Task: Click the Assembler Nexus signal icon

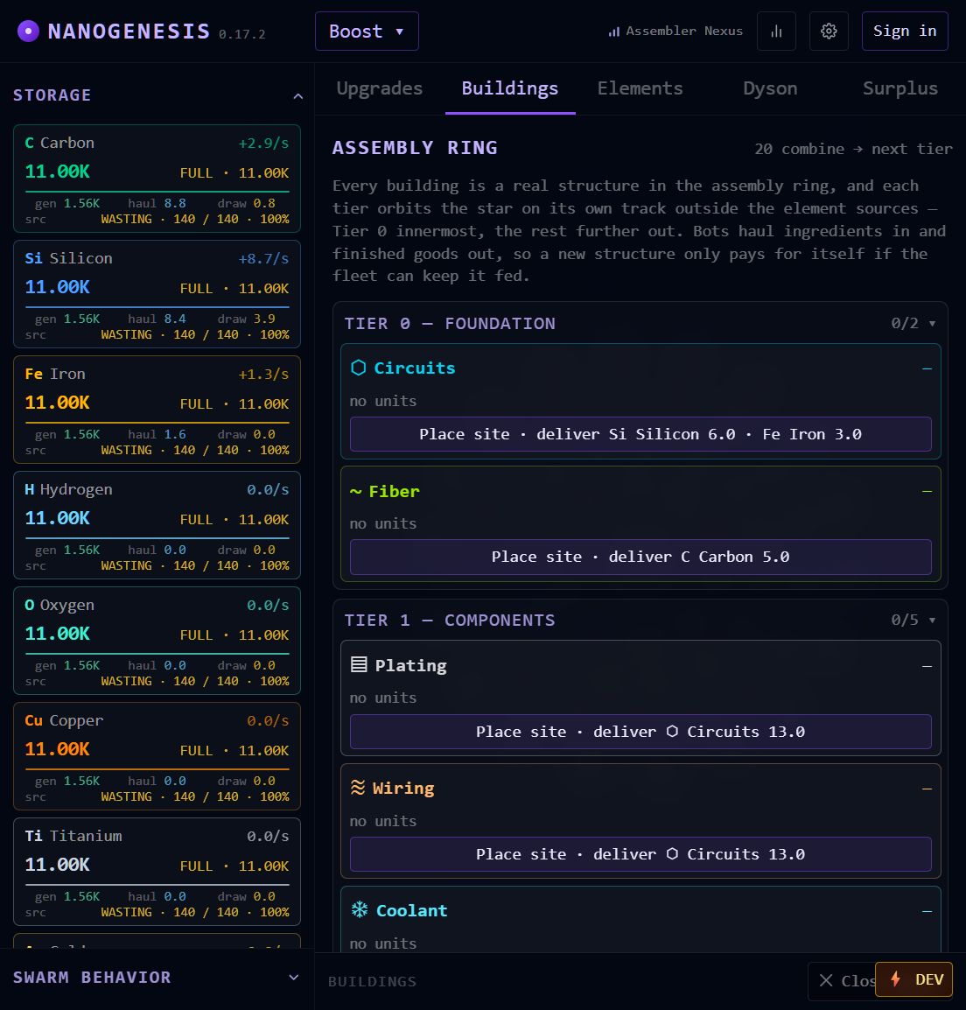Action: [x=613, y=31]
